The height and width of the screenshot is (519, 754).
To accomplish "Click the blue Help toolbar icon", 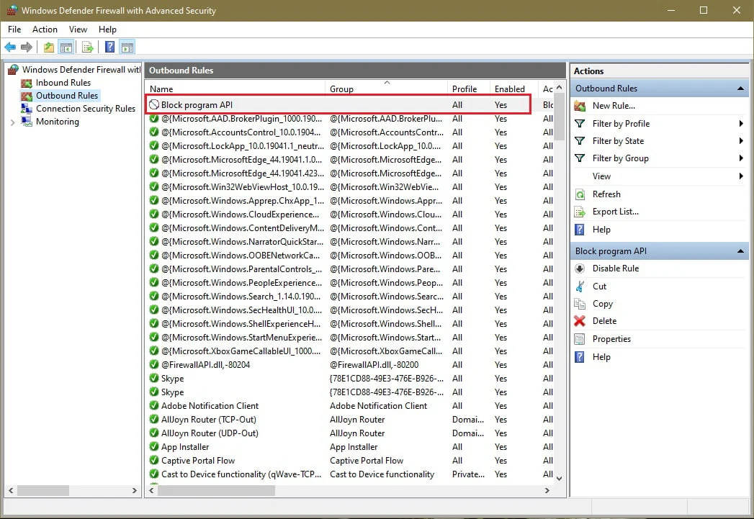I will [x=109, y=47].
